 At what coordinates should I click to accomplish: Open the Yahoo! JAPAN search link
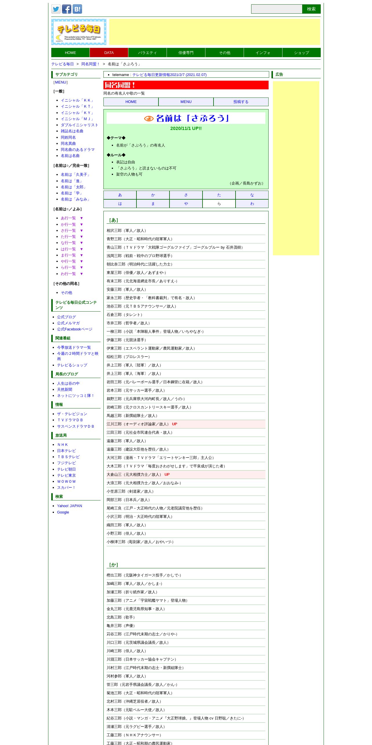pyautogui.click(x=70, y=506)
